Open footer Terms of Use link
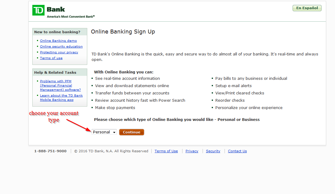 166,151
